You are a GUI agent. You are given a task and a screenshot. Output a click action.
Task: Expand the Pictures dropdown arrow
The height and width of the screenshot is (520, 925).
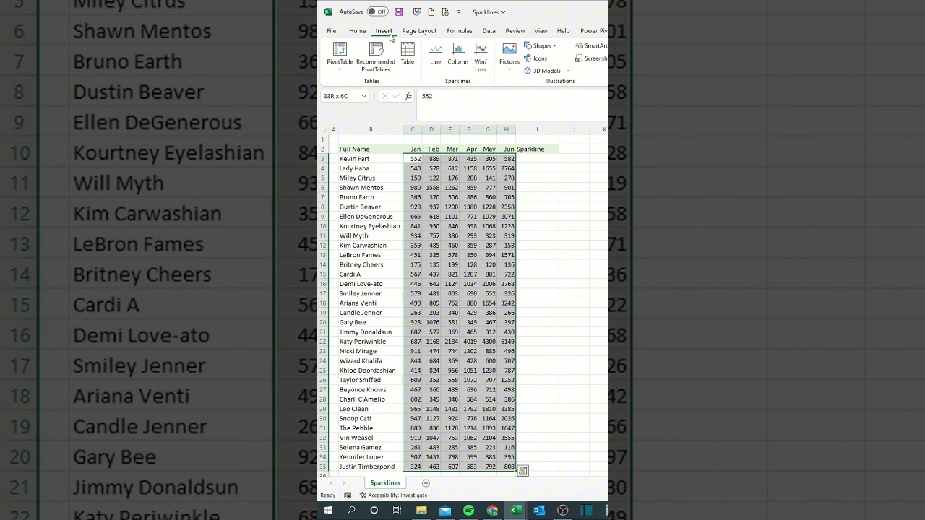(509, 70)
